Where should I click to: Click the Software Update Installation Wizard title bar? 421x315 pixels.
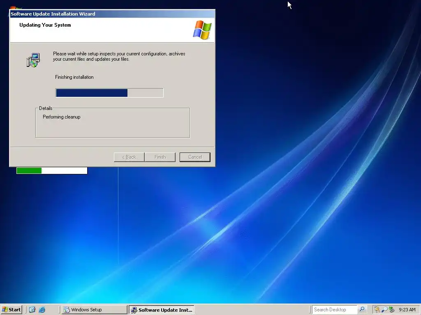point(112,14)
